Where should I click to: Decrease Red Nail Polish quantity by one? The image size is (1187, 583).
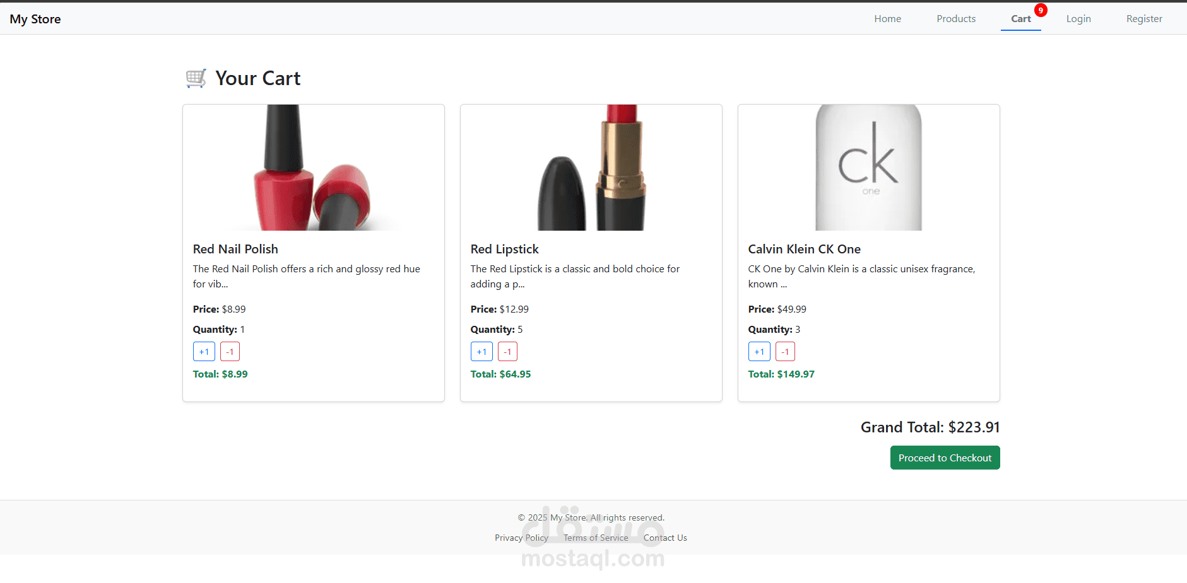click(230, 352)
